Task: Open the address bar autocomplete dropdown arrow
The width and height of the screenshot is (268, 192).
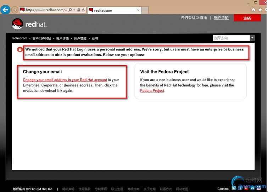Action: pyautogui.click(x=74, y=10)
